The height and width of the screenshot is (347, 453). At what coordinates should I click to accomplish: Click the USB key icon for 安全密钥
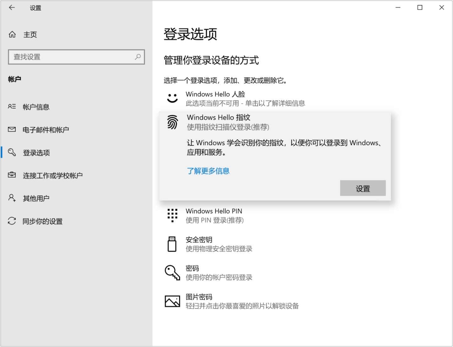pyautogui.click(x=172, y=244)
